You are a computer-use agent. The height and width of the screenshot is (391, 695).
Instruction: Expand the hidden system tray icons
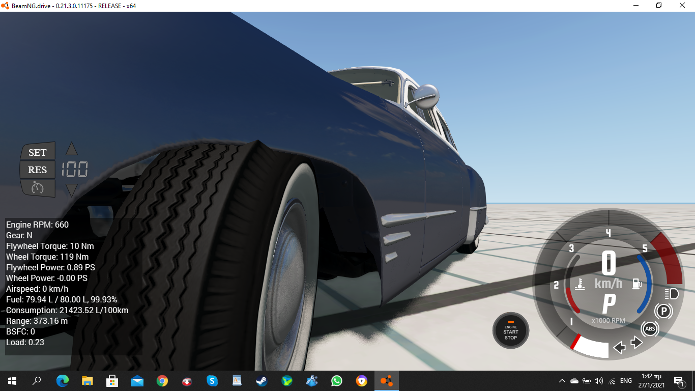pos(562,380)
